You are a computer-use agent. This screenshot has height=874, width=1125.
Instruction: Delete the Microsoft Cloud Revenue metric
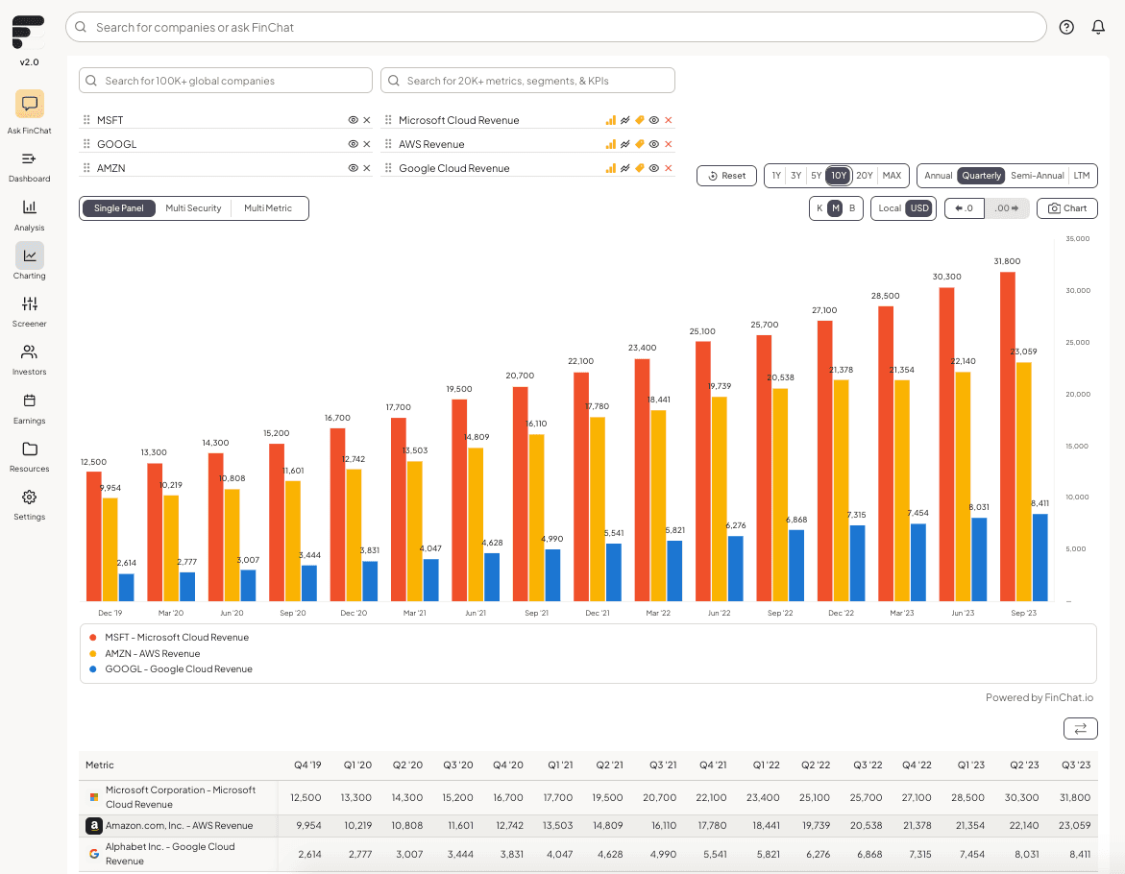668,120
